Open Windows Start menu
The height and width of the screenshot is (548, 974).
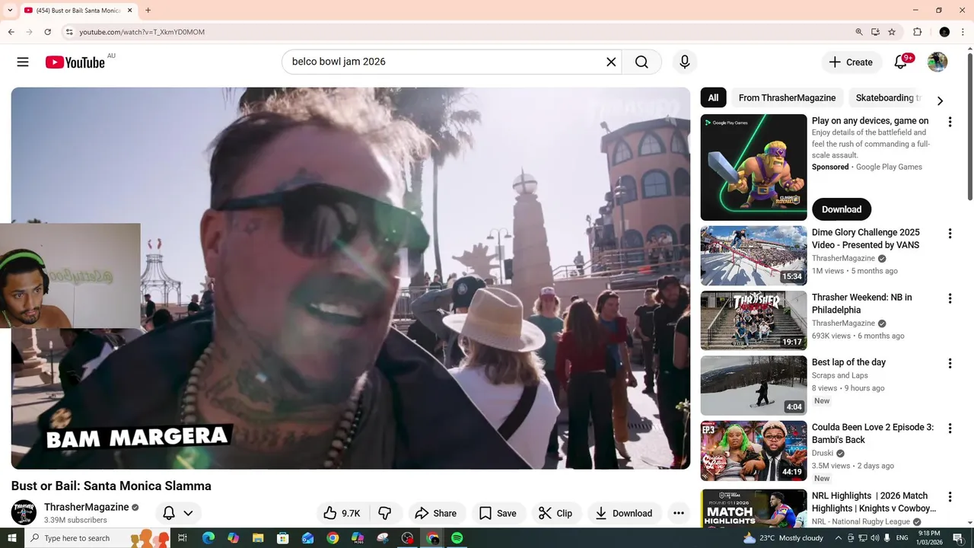coord(11,538)
